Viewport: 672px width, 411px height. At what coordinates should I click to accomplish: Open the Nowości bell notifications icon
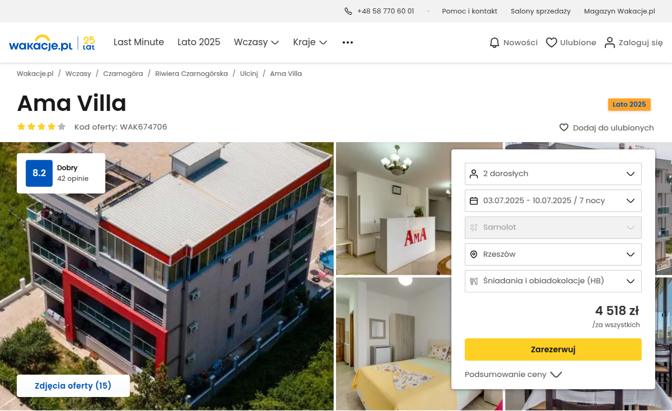(495, 42)
